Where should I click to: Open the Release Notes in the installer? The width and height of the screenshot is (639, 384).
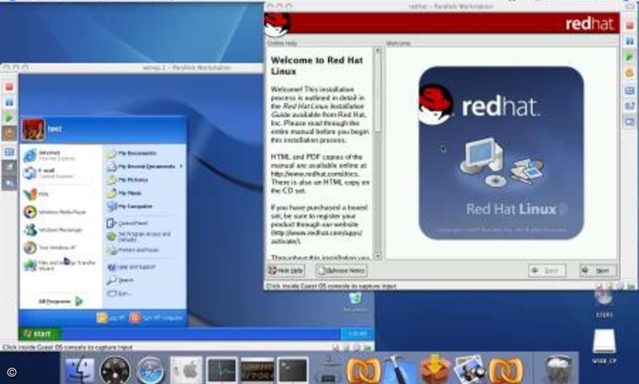[342, 270]
